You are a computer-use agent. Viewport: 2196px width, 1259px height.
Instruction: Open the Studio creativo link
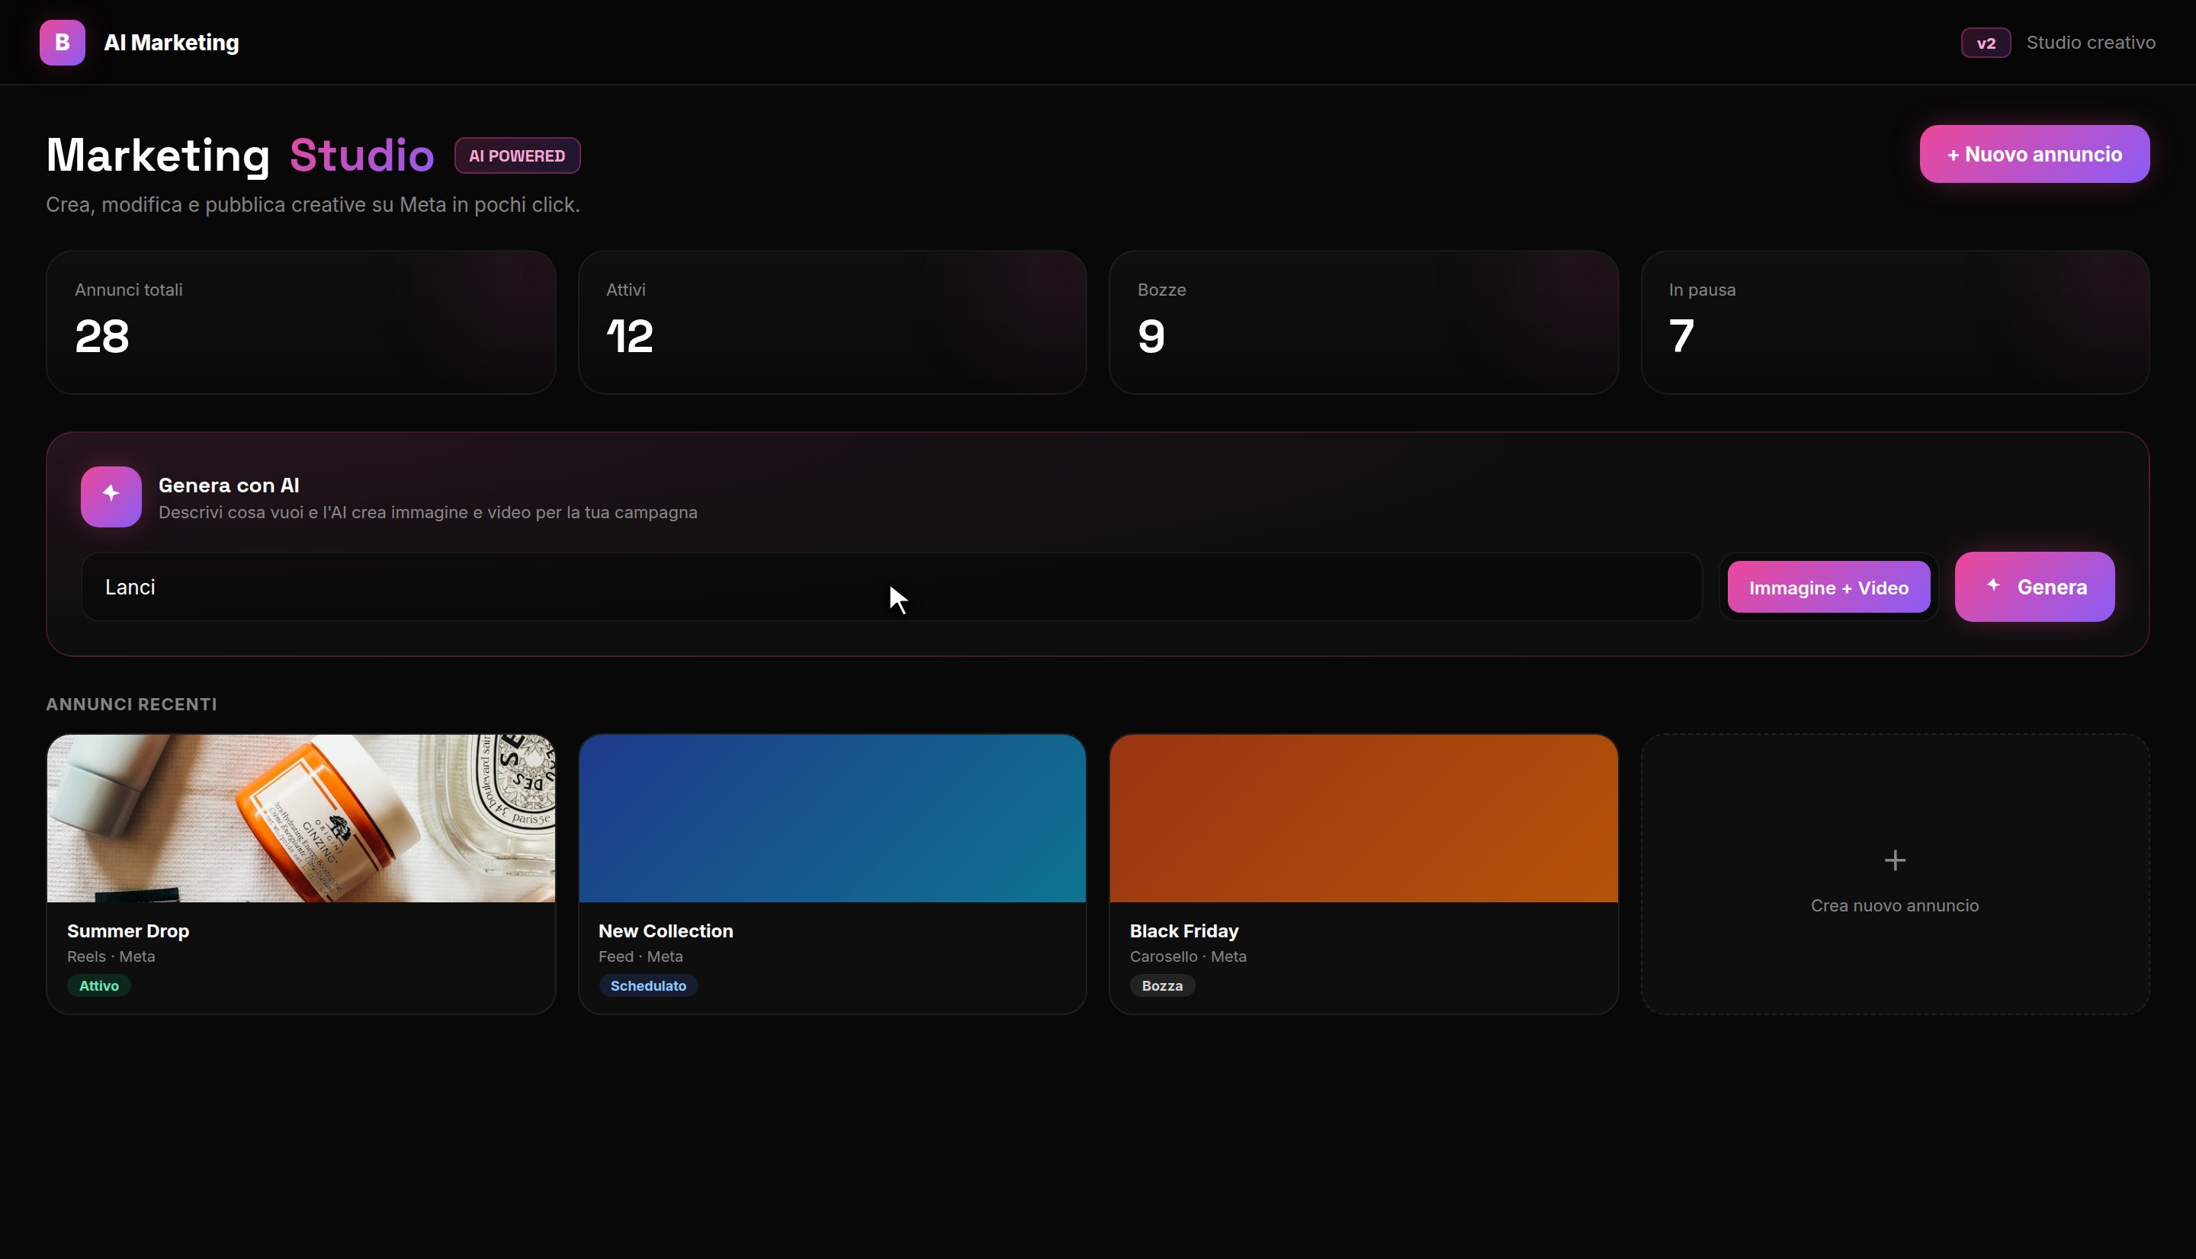point(2089,43)
